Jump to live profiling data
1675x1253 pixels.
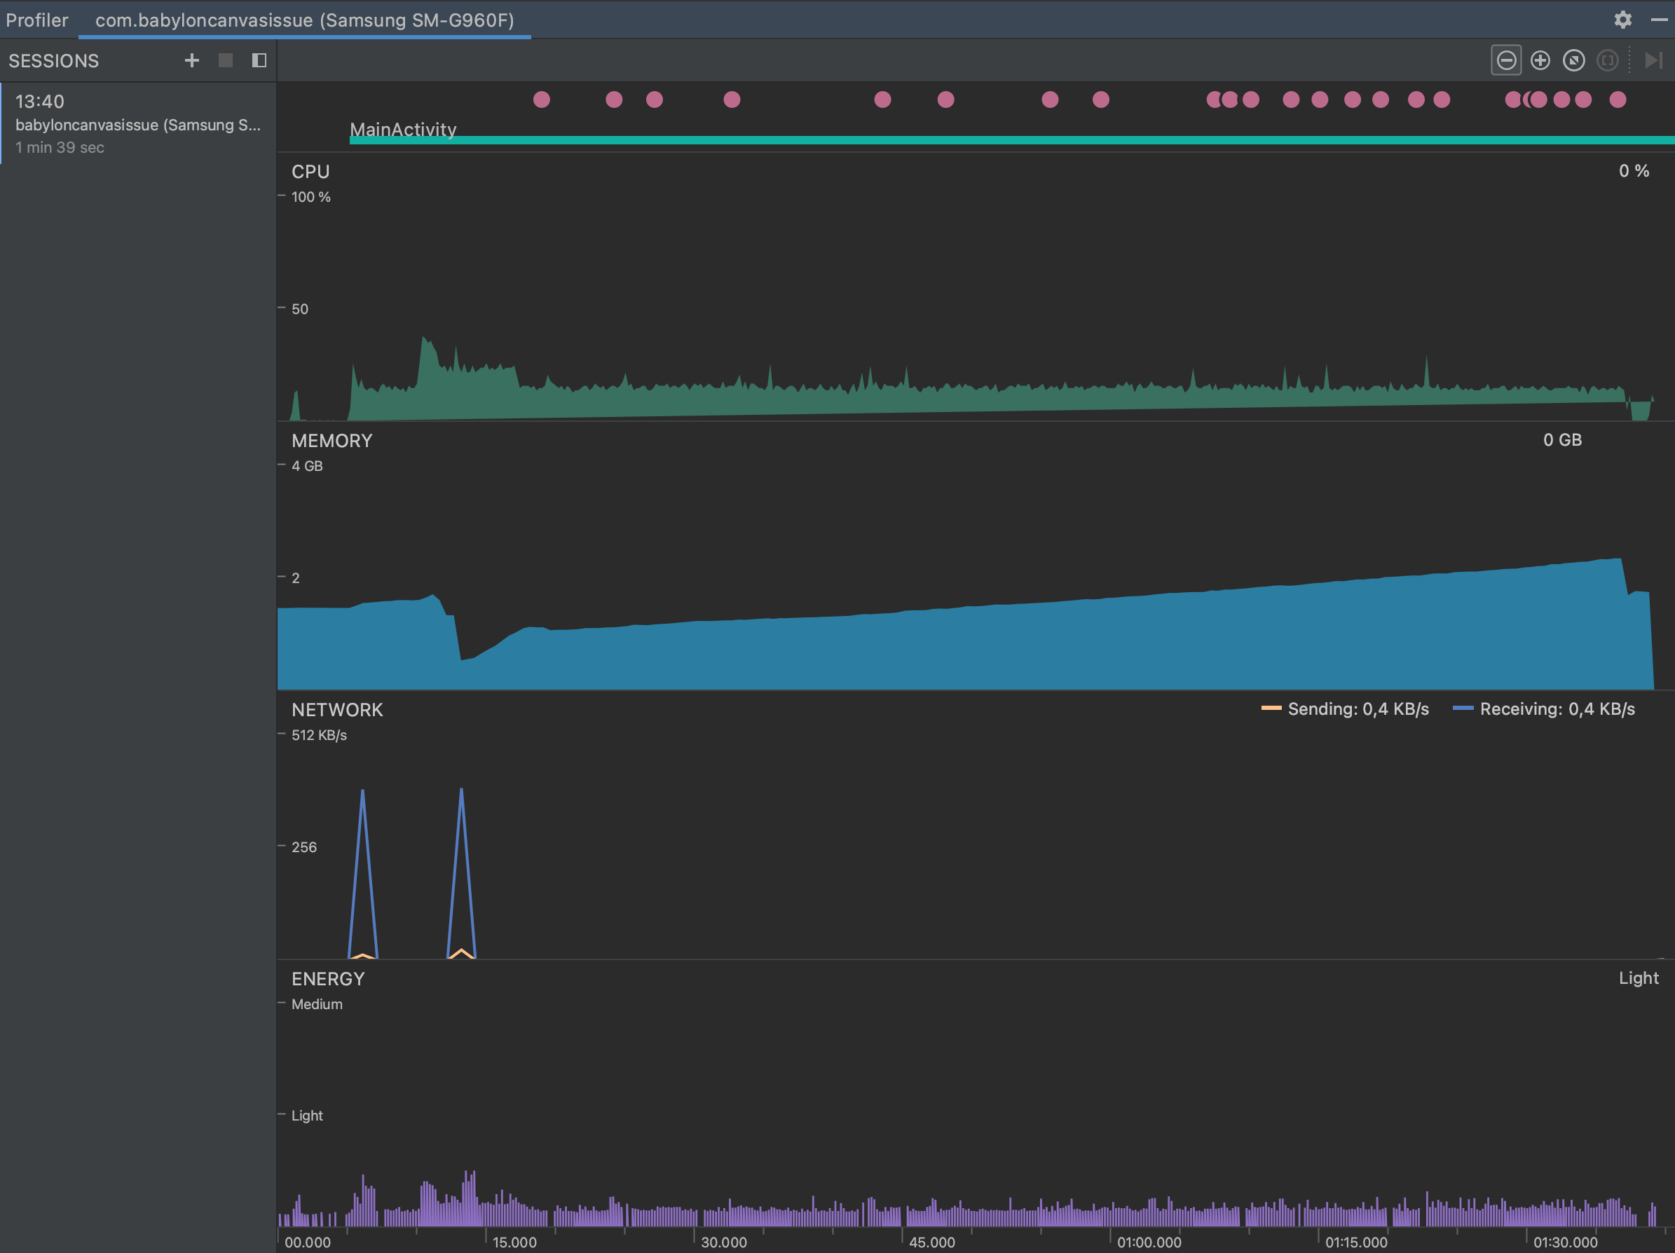click(1653, 60)
